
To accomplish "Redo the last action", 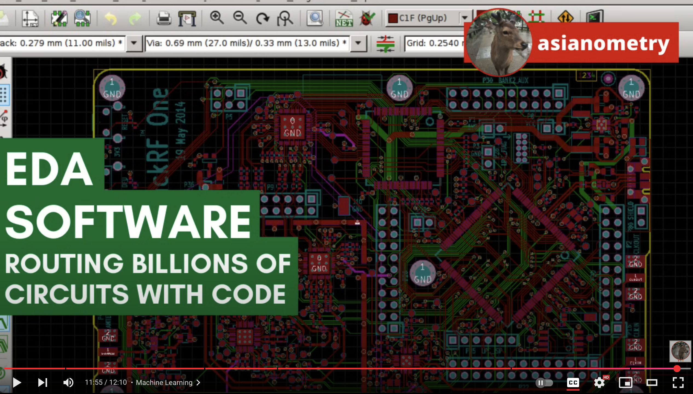I will (135, 19).
